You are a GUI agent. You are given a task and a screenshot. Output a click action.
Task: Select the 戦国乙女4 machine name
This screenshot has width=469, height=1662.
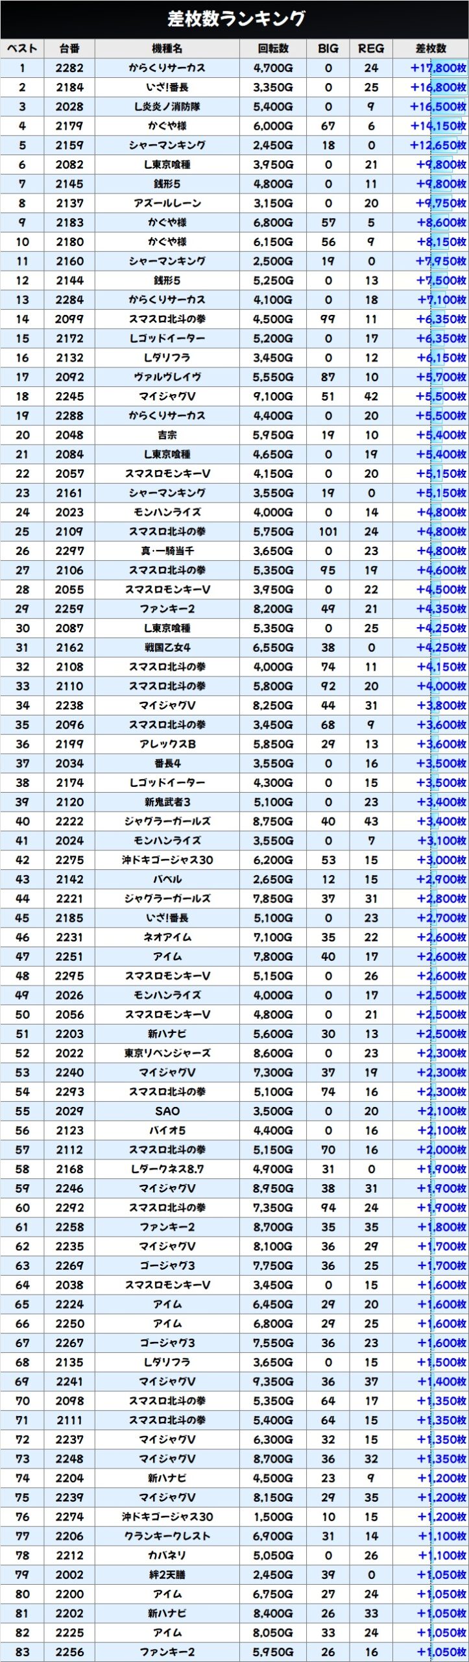(x=167, y=648)
